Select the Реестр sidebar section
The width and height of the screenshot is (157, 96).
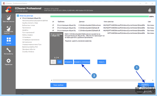pyautogui.click(x=9, y=41)
